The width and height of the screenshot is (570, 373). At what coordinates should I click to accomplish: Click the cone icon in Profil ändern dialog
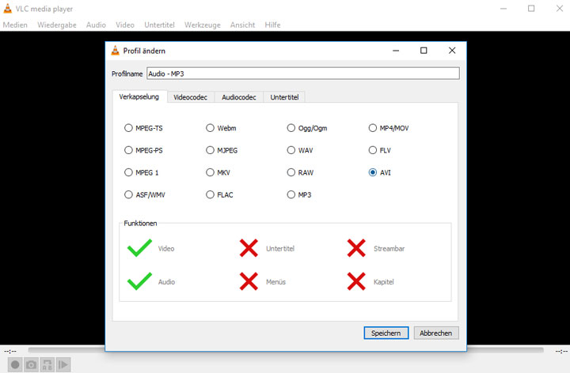click(115, 51)
